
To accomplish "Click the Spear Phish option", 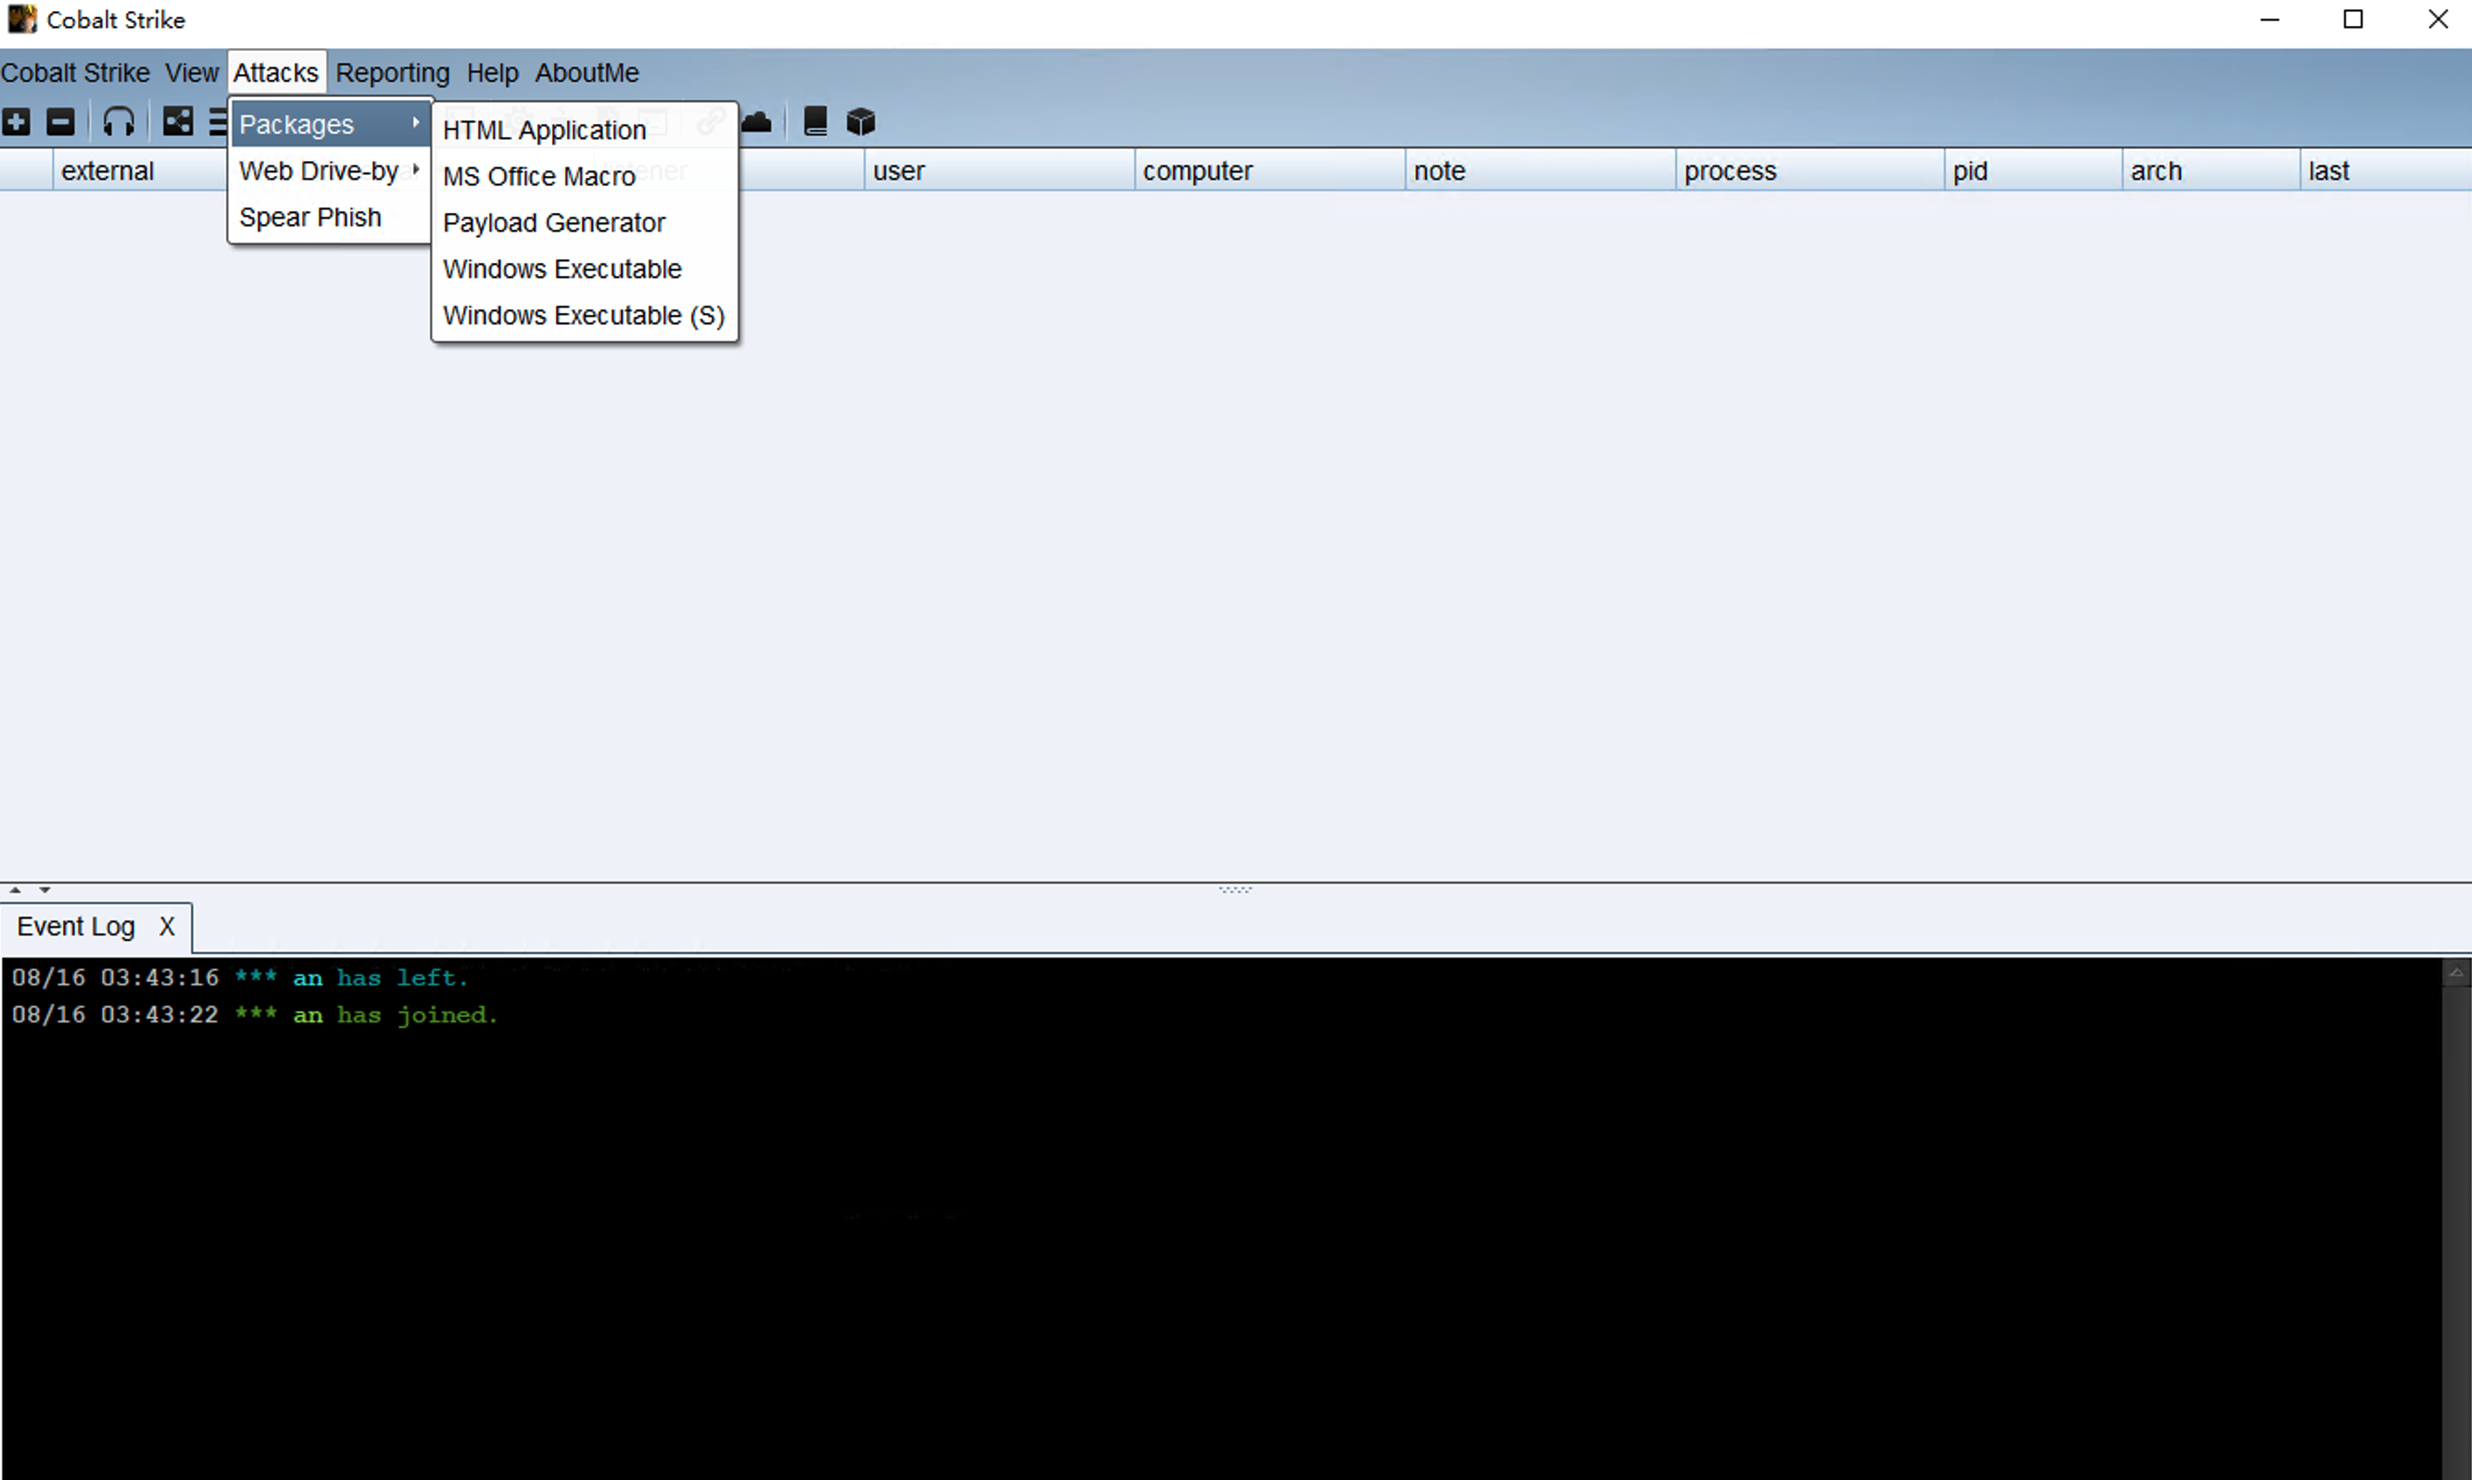I will point(310,215).
